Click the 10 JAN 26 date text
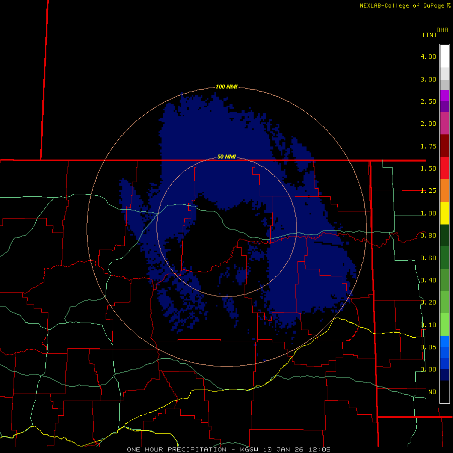Image resolution: width=453 pixels, height=453 pixels. (284, 449)
